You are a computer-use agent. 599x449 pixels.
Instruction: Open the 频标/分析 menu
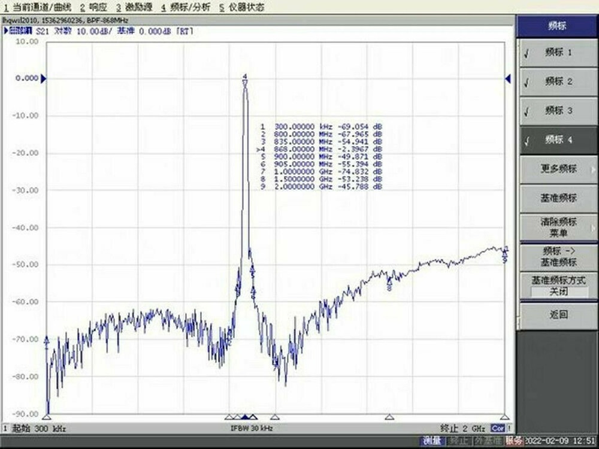click(x=186, y=8)
